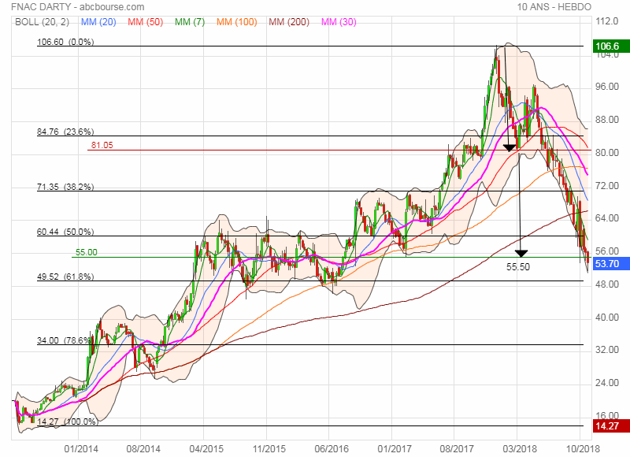Click the 81.05 red resistance label
630x457 pixels.
pos(102,146)
